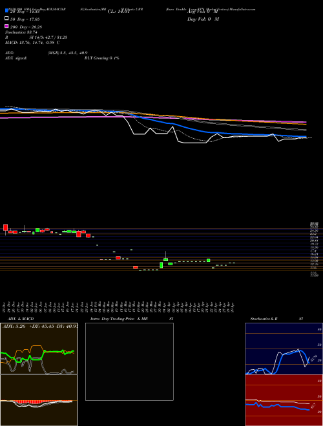
Task: Click the 'Stochastics & R' panel title
Action: coord(264,319)
